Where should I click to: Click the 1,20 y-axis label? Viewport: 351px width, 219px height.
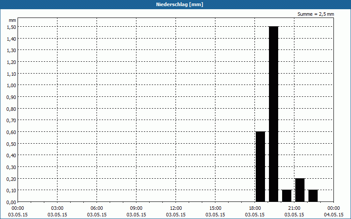coord(11,62)
